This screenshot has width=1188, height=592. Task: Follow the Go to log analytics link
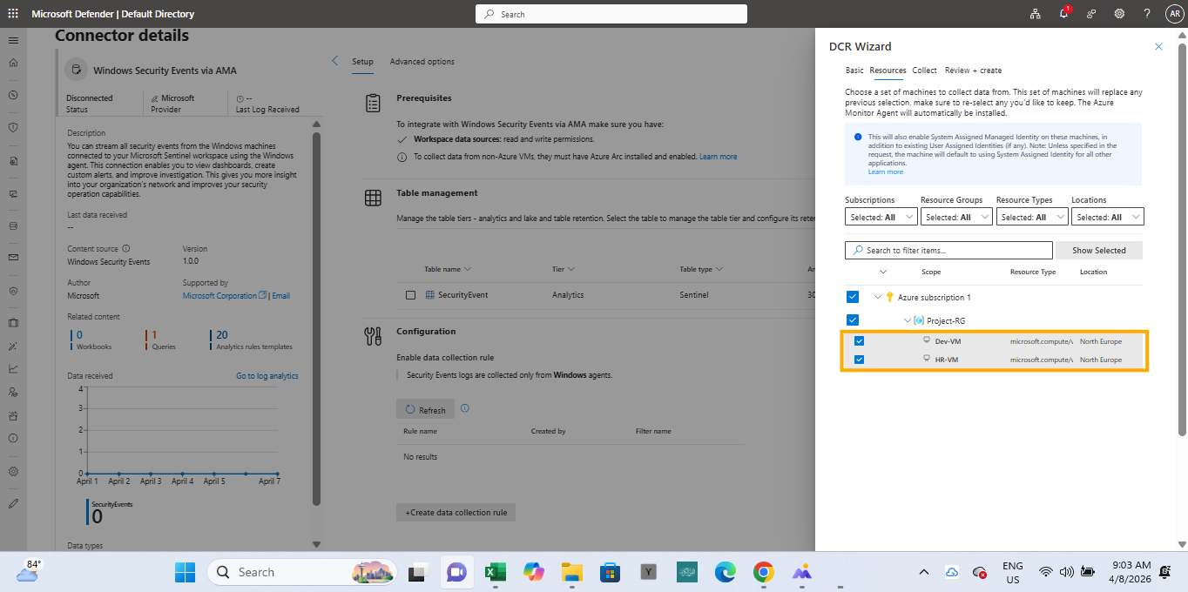click(267, 376)
